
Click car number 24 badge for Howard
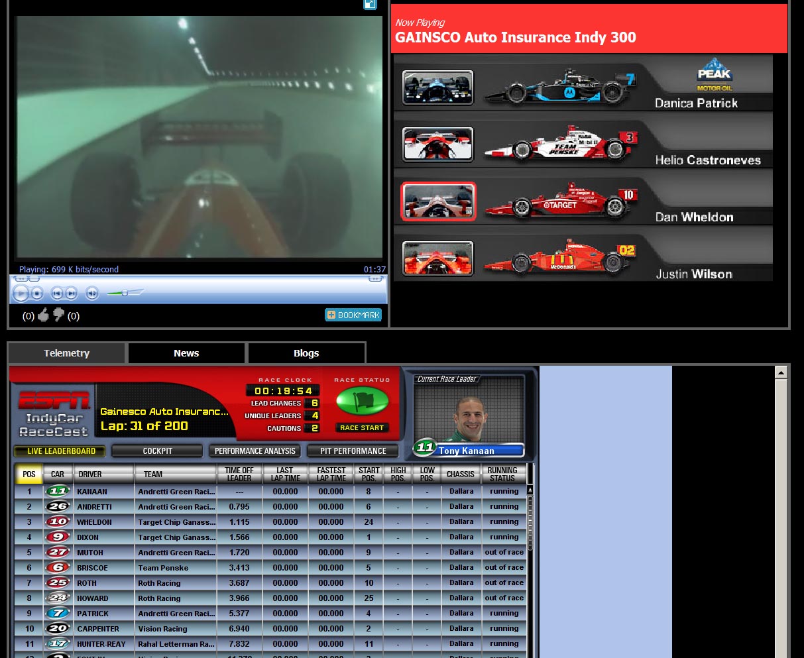pyautogui.click(x=58, y=598)
